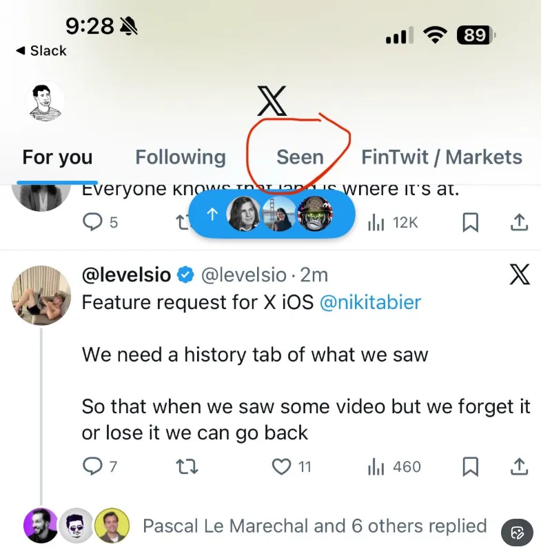Like the levelsio post with 11 likes
The image size is (541, 556).
pyautogui.click(x=281, y=467)
